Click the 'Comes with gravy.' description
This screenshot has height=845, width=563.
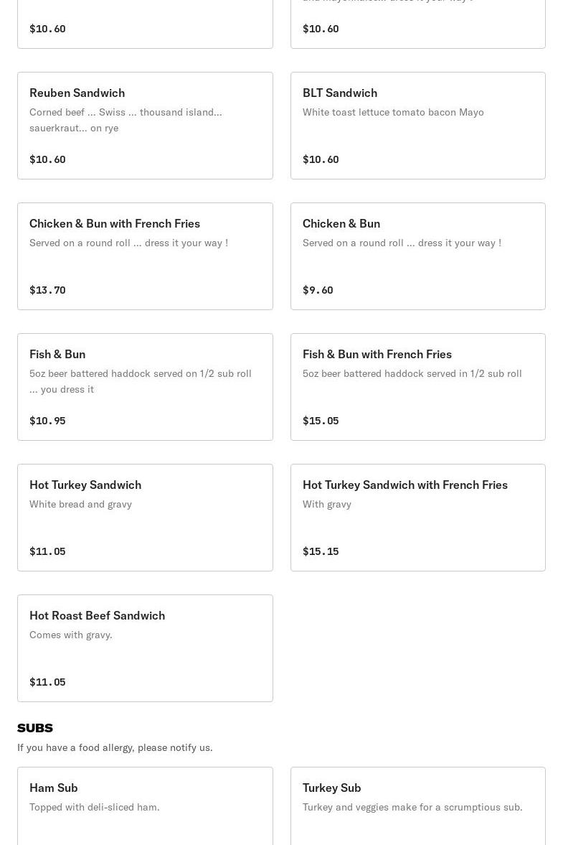pyautogui.click(x=71, y=635)
